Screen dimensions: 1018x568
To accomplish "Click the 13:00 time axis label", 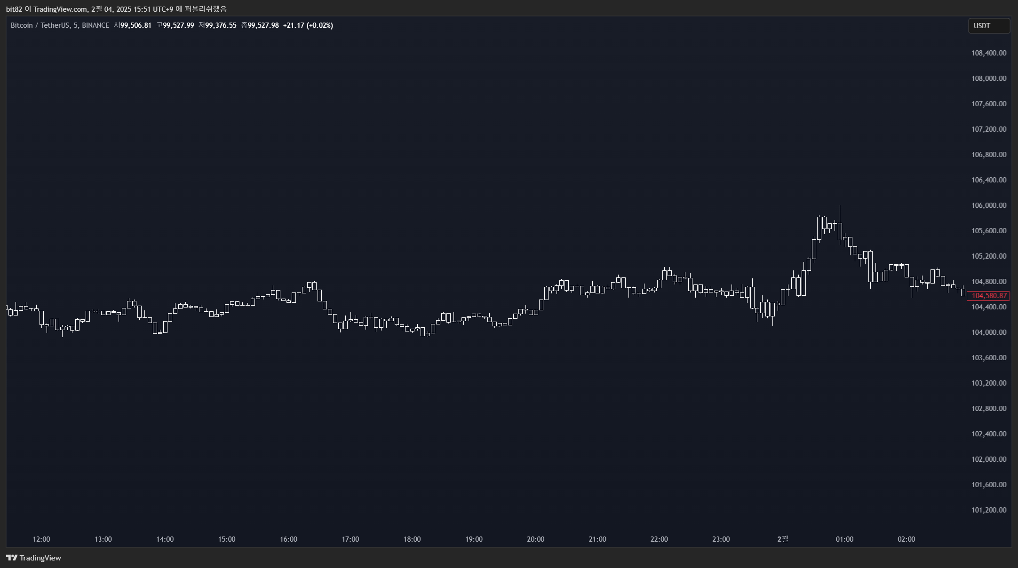I will 103,539.
